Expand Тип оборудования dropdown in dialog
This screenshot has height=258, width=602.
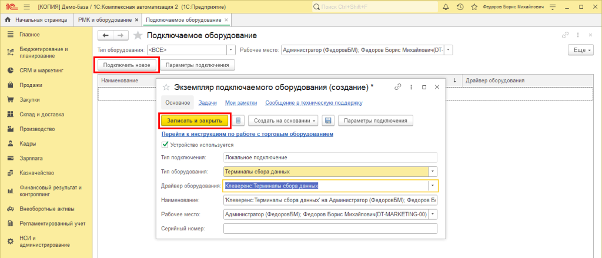pyautogui.click(x=433, y=172)
